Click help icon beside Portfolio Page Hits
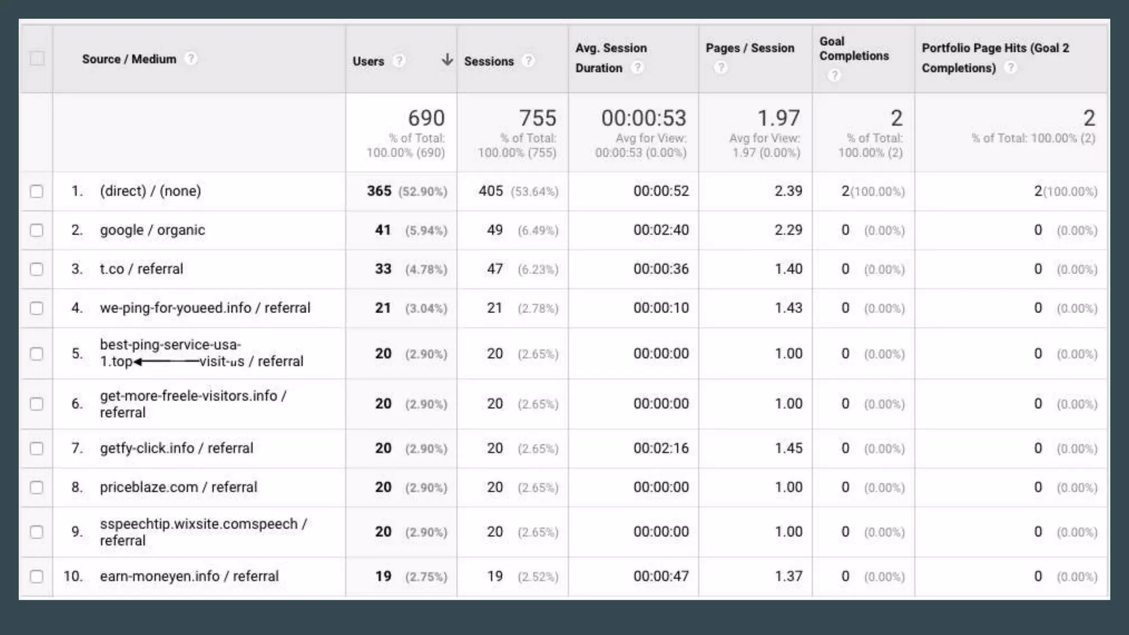 (1010, 68)
